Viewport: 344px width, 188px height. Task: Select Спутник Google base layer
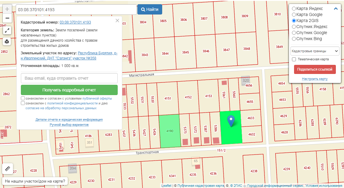click(x=294, y=33)
